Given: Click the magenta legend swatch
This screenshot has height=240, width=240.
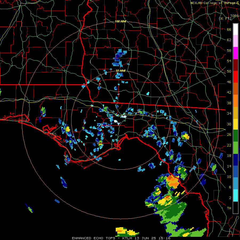Looking at the screenshot, I should [x=235, y=53].
